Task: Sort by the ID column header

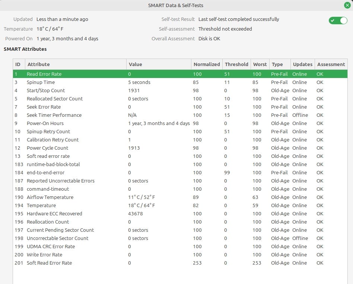Action: point(19,64)
